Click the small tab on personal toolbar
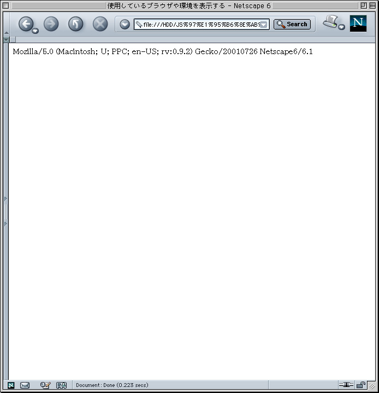Screen dimensions: 379x393 point(13,39)
